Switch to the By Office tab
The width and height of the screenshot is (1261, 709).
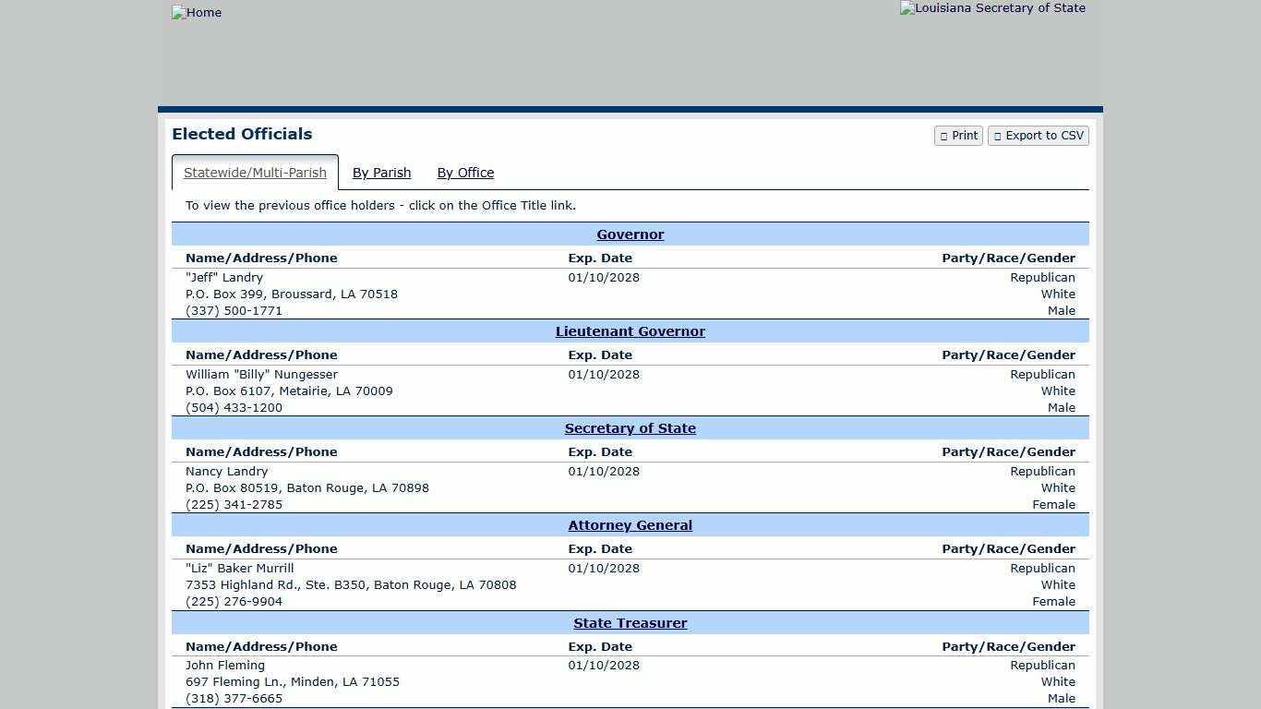point(465,173)
